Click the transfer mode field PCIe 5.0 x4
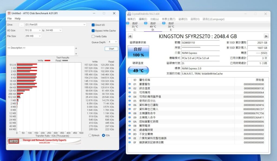 pyautogui.click(x=200, y=58)
